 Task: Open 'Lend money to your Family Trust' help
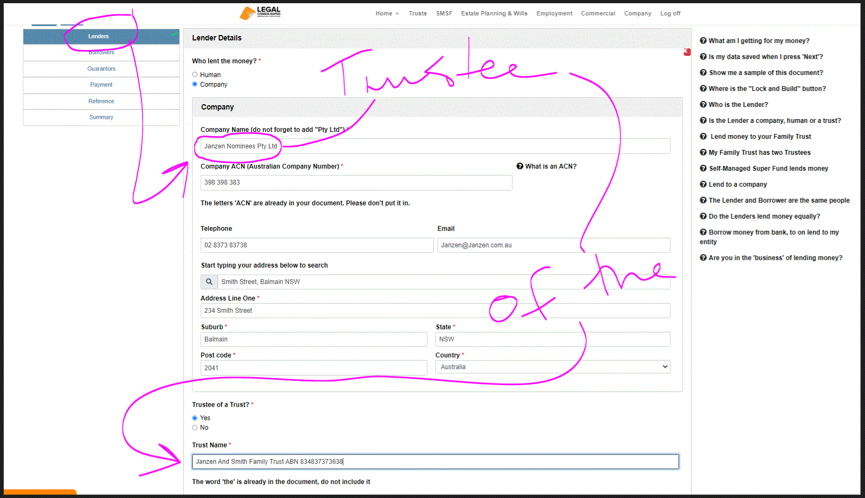pos(761,137)
